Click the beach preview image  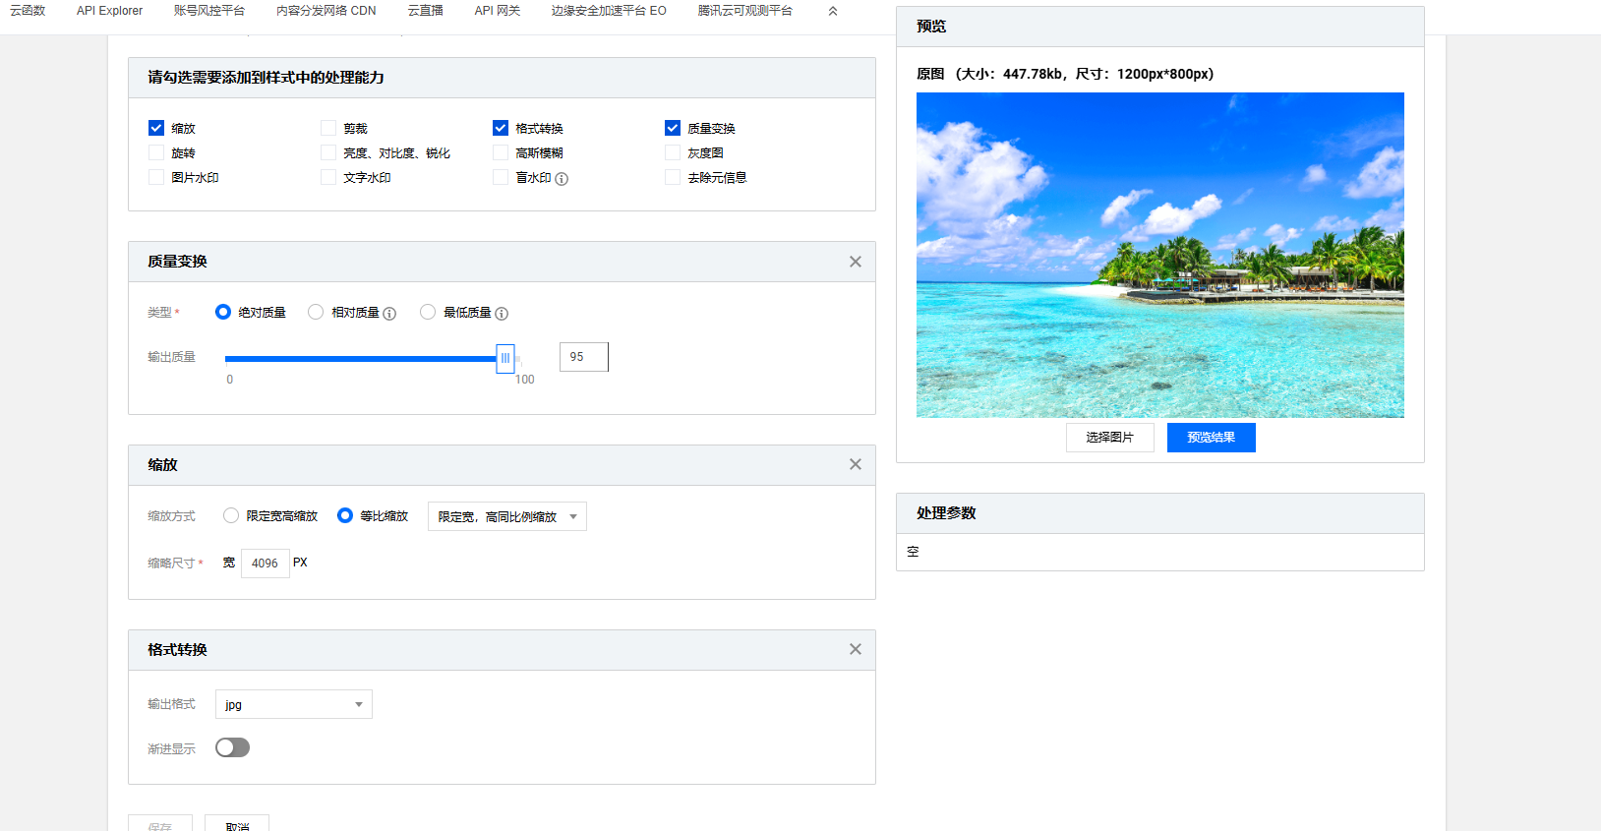click(1160, 255)
